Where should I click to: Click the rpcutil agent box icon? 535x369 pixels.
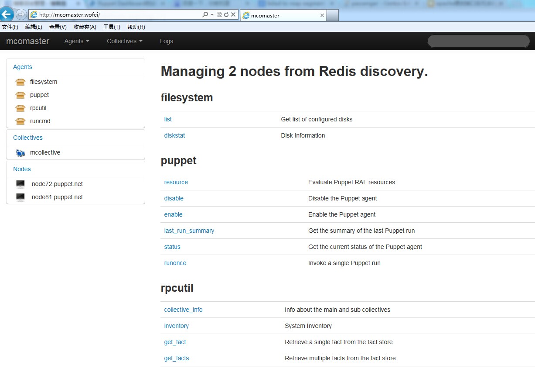20,108
